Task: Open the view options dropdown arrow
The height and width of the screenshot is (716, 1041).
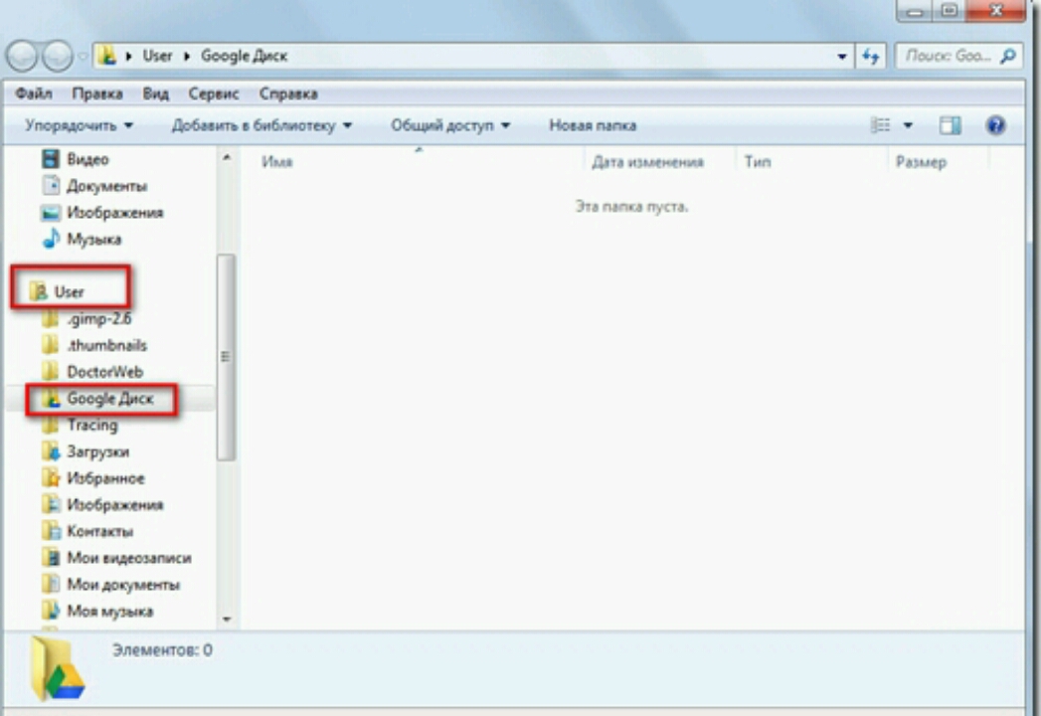Action: pyautogui.click(x=908, y=125)
